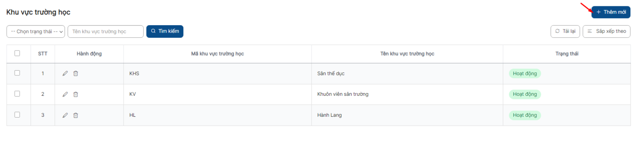Viewport: 632px width, 153px height.
Task: Check the checkbox for row 3
Action: (17, 115)
